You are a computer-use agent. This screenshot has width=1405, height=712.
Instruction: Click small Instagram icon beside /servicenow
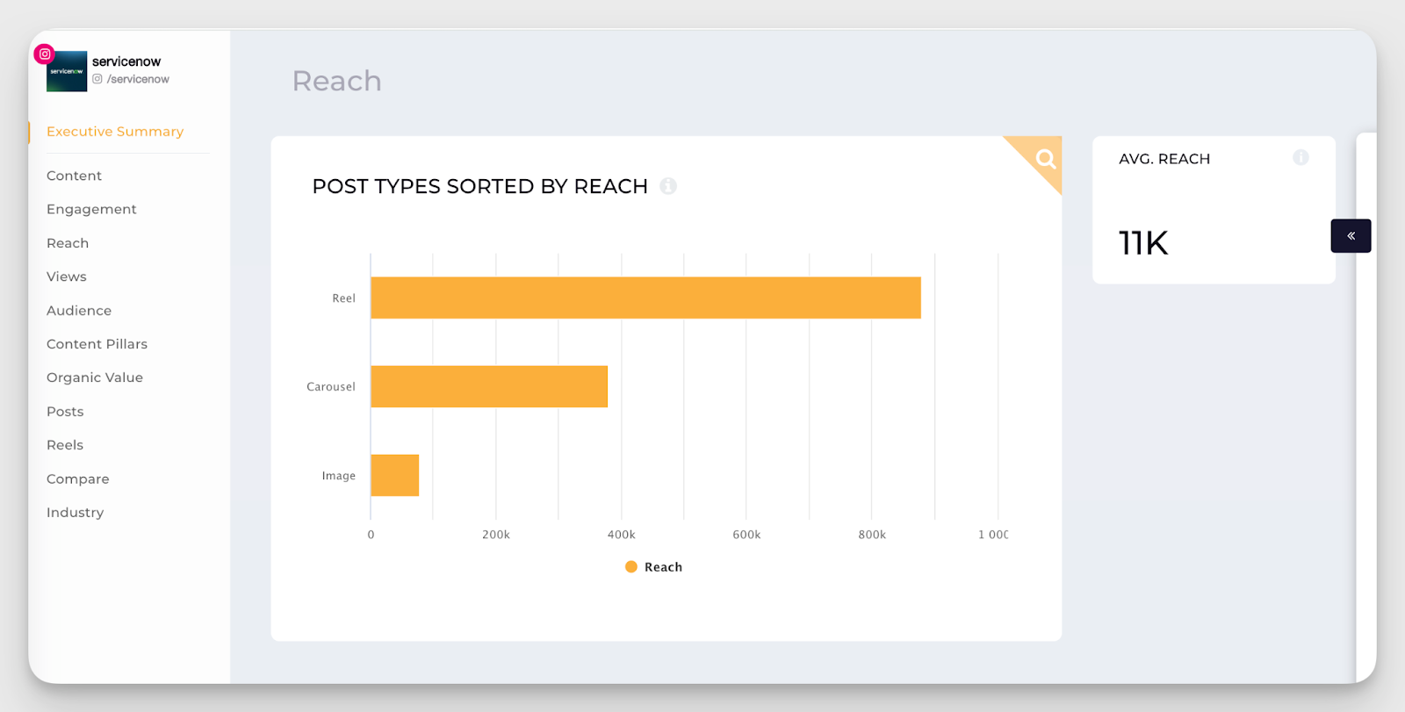pos(97,79)
